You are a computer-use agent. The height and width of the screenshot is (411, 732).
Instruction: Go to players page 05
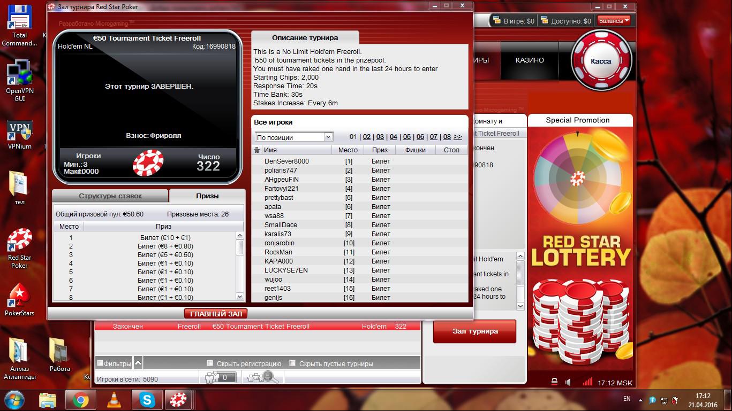click(407, 137)
